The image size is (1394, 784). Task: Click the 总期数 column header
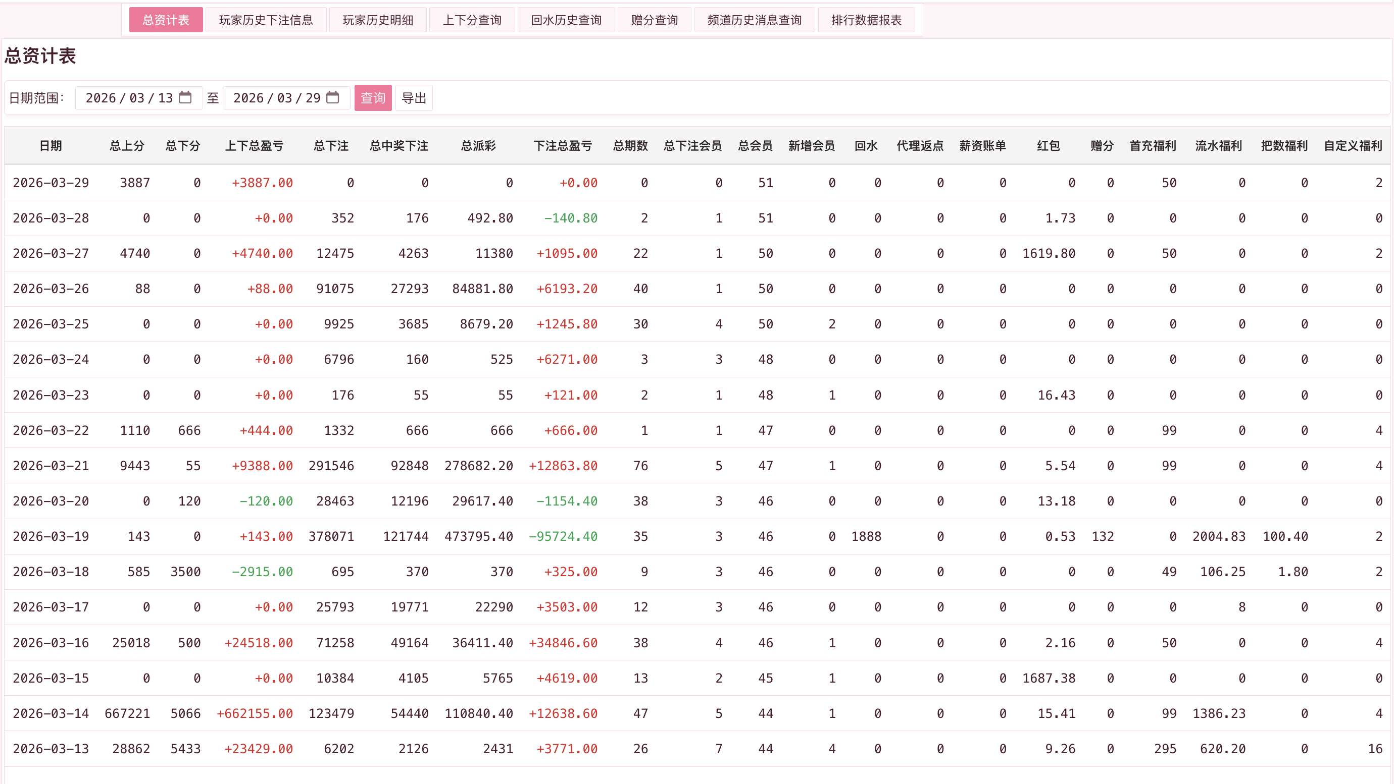pyautogui.click(x=630, y=145)
